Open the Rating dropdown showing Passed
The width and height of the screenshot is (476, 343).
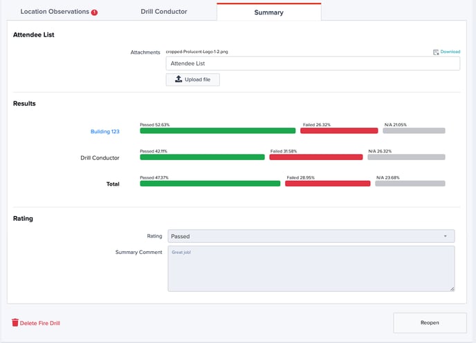coord(311,236)
